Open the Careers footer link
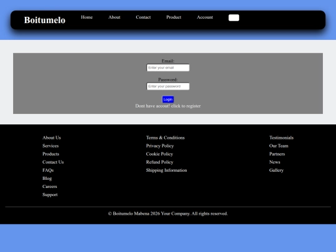Image resolution: width=336 pixels, height=252 pixels. tap(50, 187)
